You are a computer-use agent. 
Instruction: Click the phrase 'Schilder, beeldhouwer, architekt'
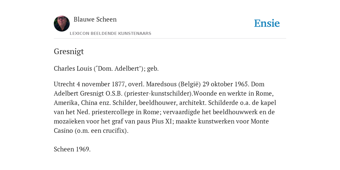coord(159,103)
